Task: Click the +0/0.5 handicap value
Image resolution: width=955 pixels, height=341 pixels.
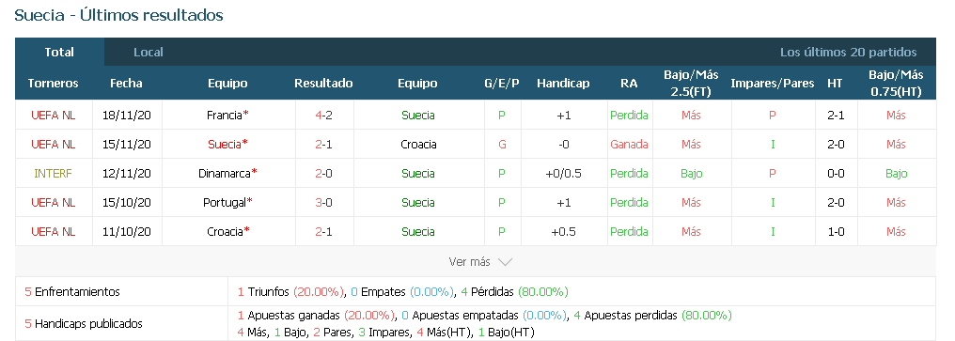Action: coord(563,174)
